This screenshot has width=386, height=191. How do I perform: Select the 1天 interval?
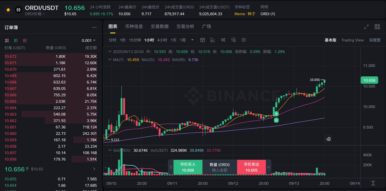click(173, 40)
